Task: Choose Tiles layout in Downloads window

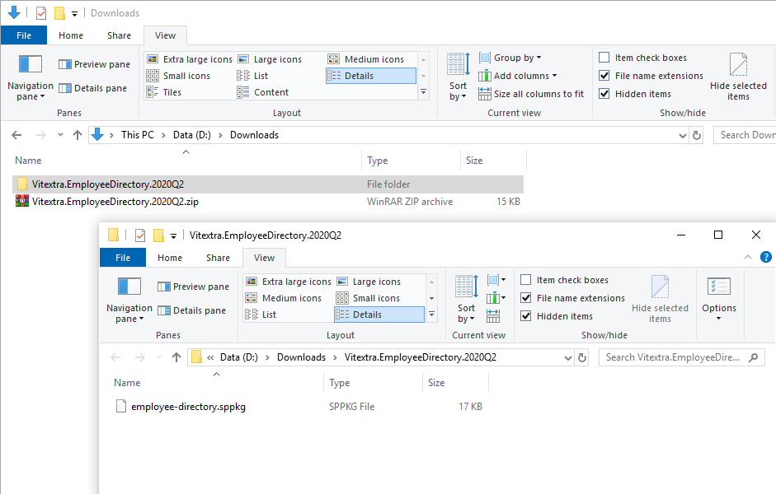Action: pos(164,92)
